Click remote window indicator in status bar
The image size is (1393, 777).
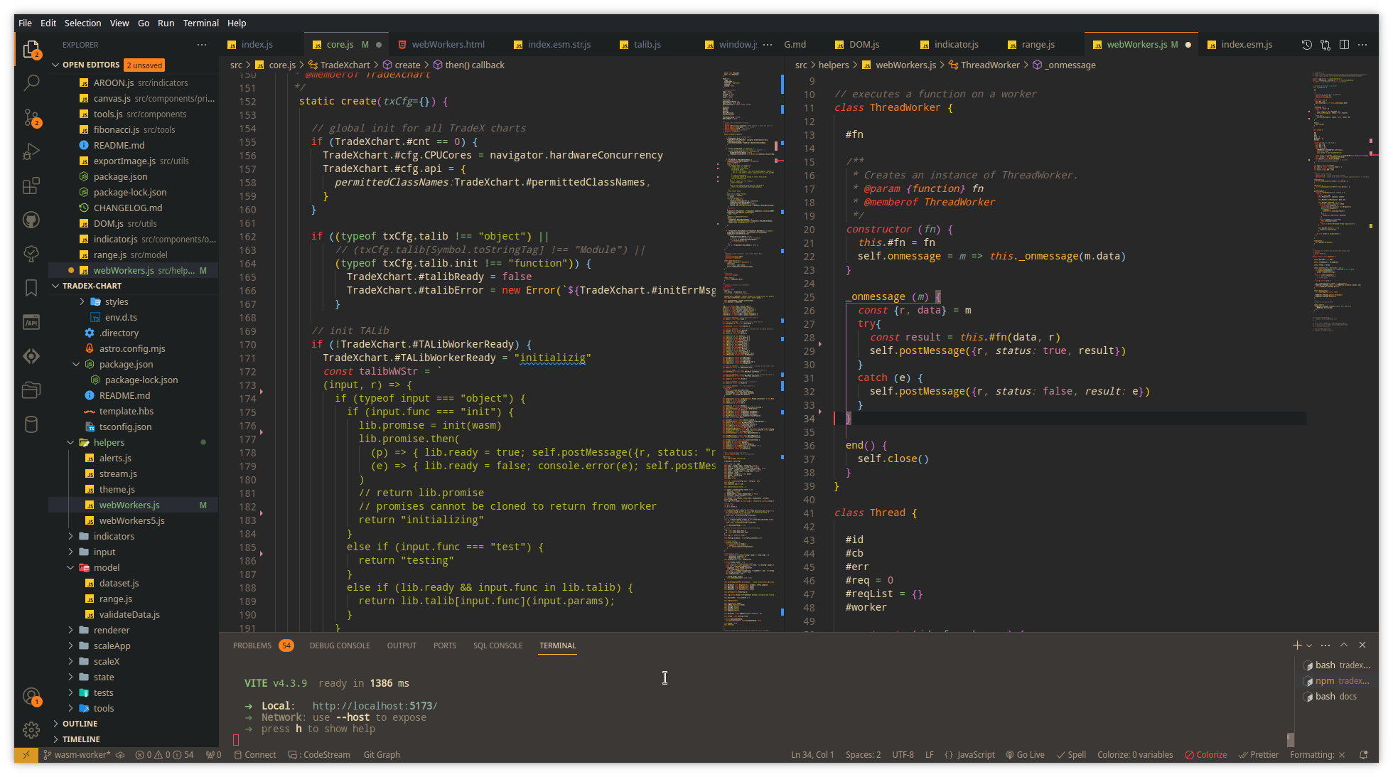pyautogui.click(x=26, y=755)
